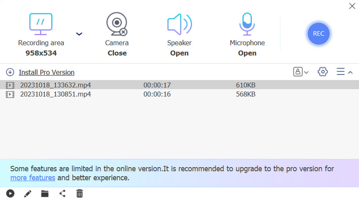Open the Install Pro Version link
359x200 pixels.
(47, 72)
